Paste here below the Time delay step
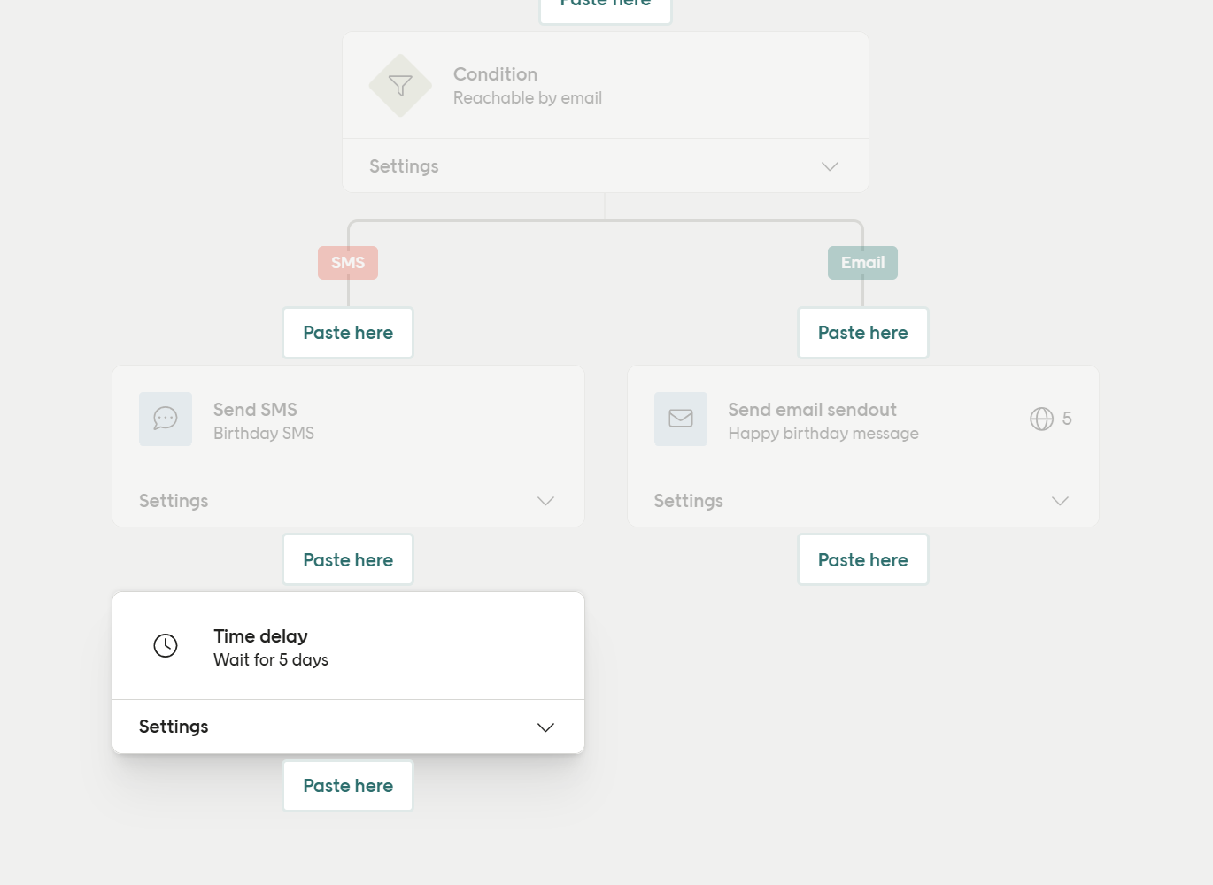Screen dimensions: 1213x885 [348, 786]
